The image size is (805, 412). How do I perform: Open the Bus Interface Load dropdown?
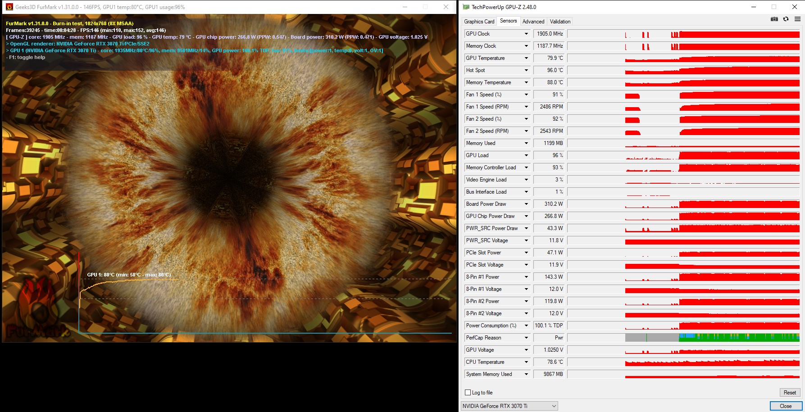526,192
